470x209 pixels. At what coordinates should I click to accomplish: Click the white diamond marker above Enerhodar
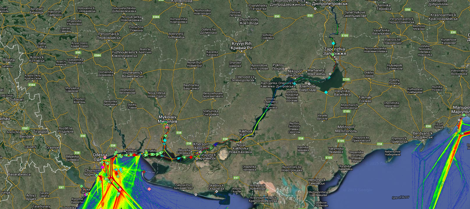(x=309, y=84)
